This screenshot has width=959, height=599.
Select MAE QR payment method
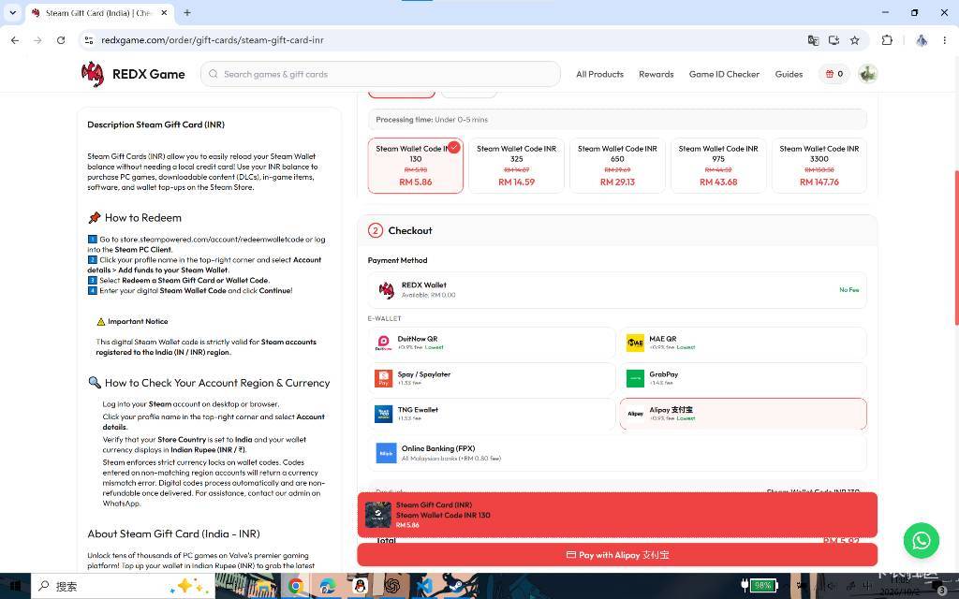point(743,343)
